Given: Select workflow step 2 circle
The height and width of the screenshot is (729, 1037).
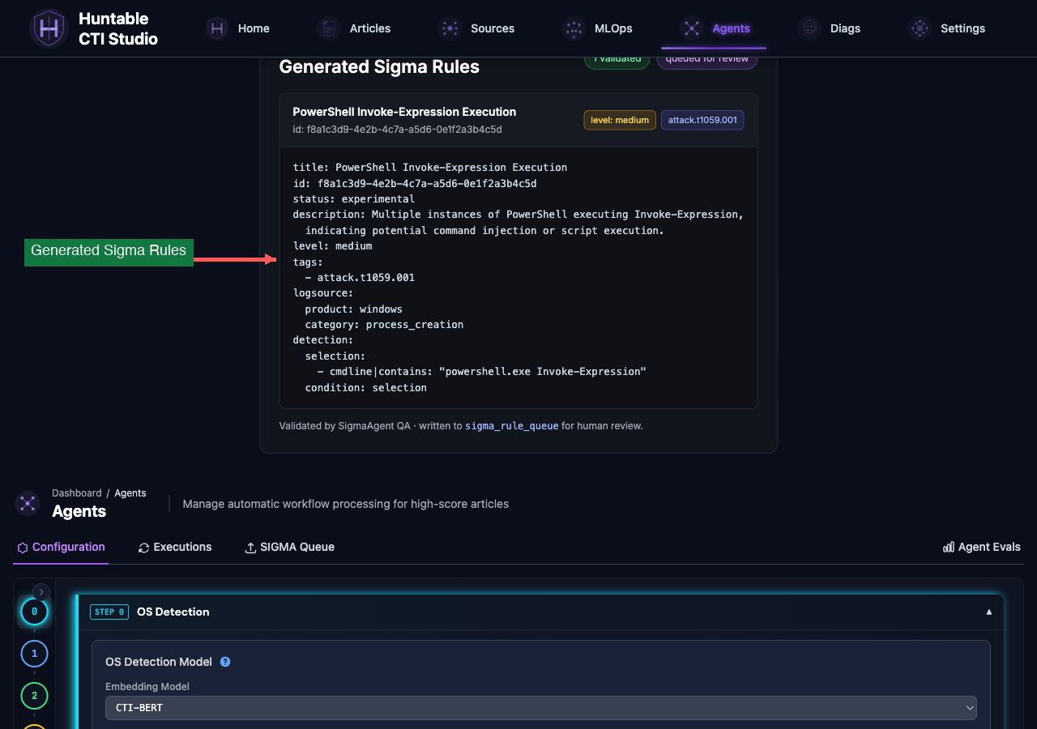Looking at the screenshot, I should click(x=34, y=696).
